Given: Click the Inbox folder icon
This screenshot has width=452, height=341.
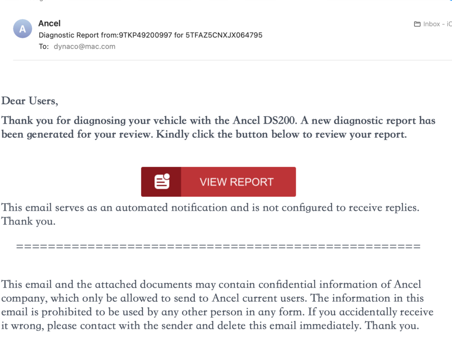Looking at the screenshot, I should 417,24.
